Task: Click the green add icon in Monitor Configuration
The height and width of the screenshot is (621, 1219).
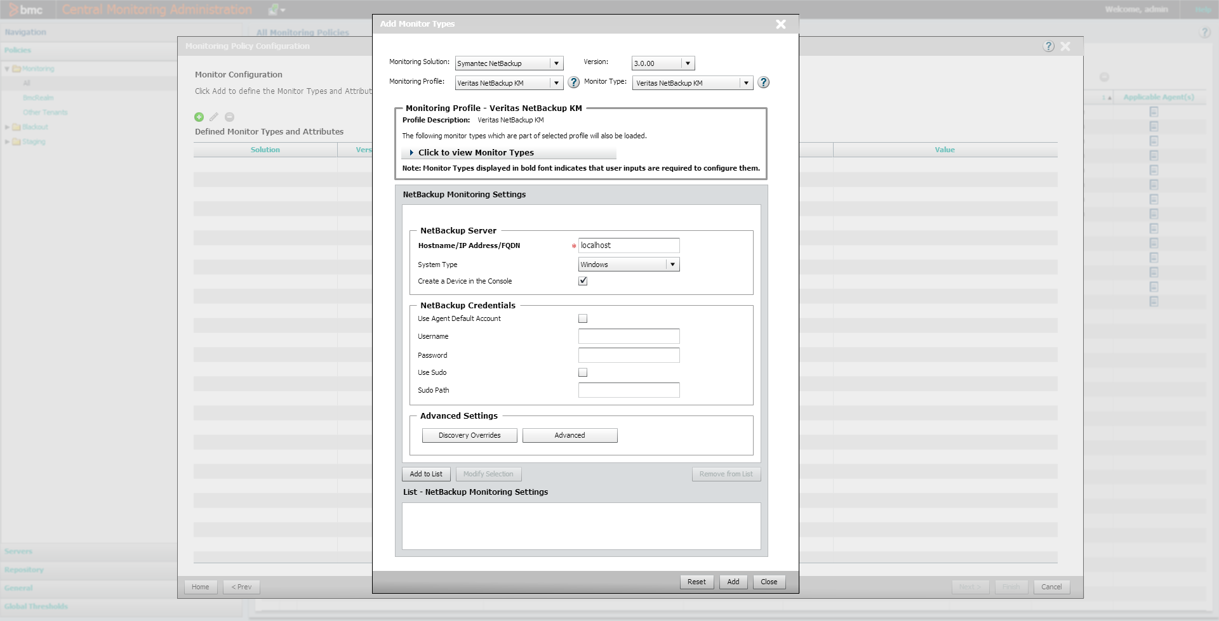Action: [199, 117]
